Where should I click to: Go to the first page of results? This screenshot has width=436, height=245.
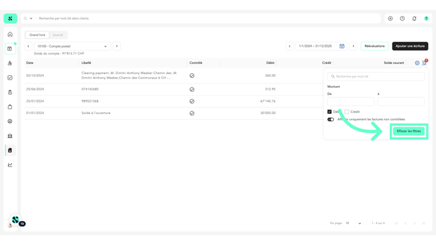(x=397, y=223)
